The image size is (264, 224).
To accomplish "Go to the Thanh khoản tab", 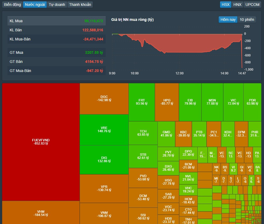I will click(80, 5).
